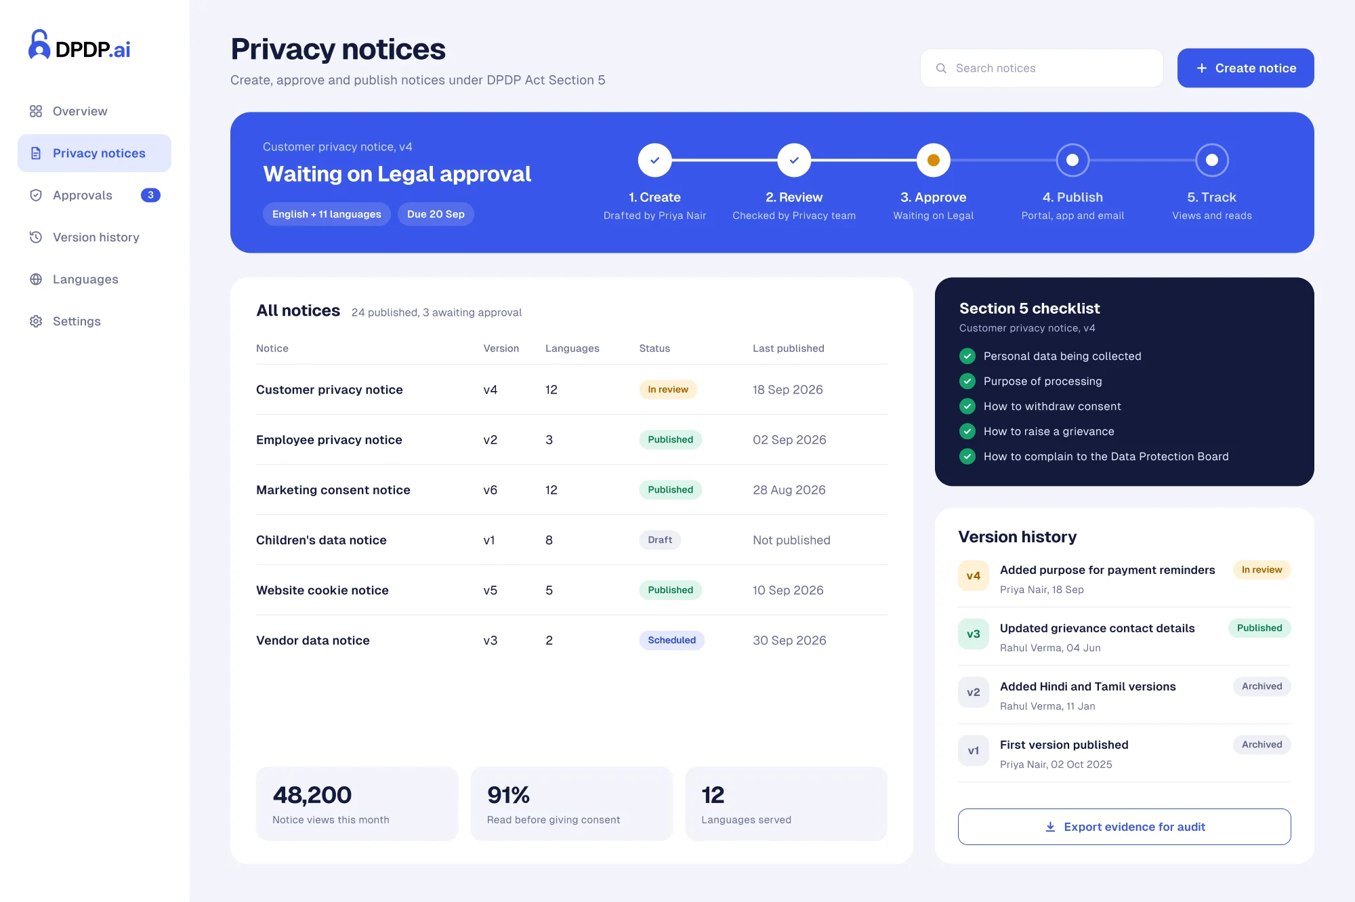Select step 1 Create checkmark circle
This screenshot has width=1355, height=902.
pos(654,161)
